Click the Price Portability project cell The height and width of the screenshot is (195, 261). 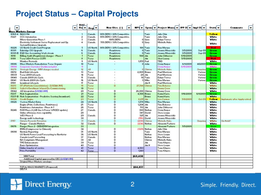[28, 151]
